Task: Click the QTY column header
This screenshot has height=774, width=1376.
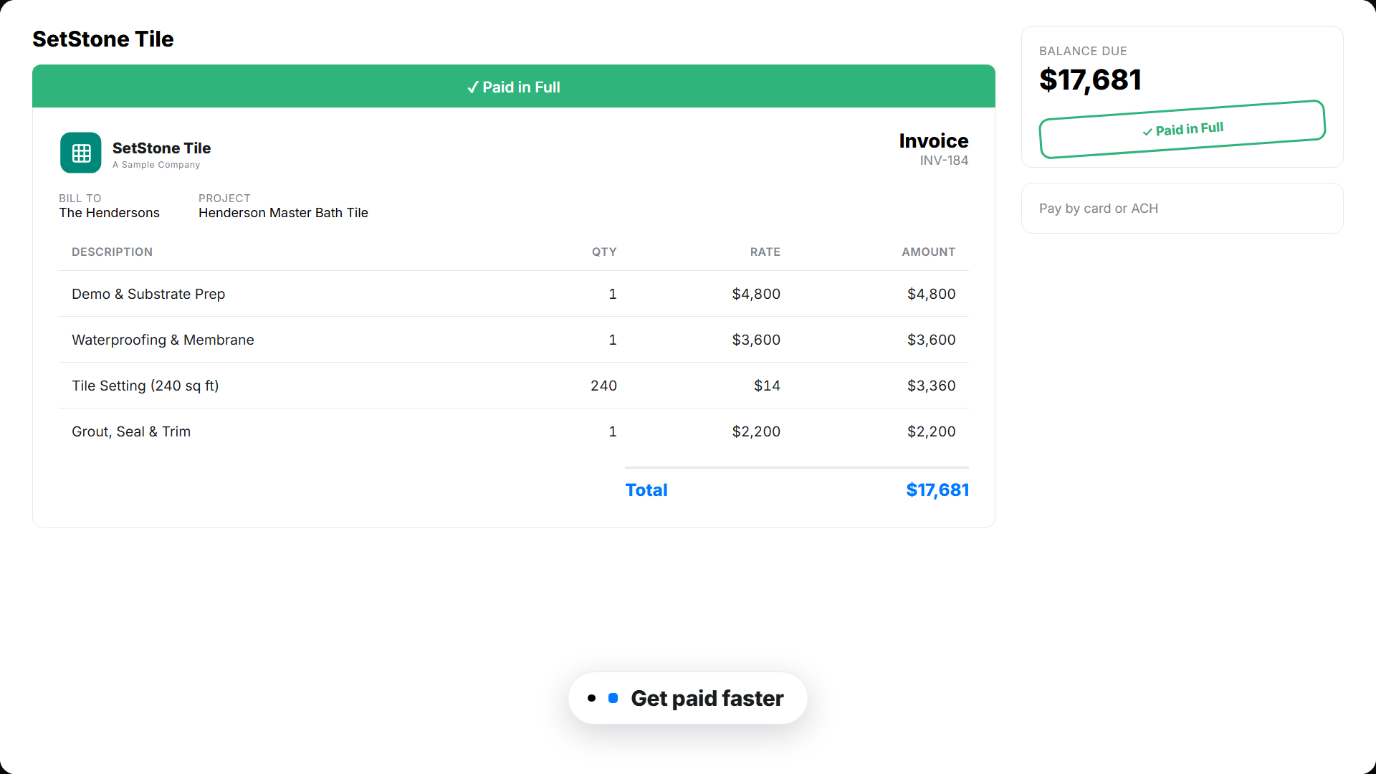Action: pos(604,252)
